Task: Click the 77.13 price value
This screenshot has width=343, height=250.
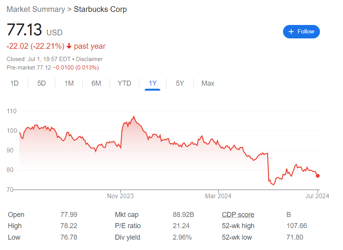Action: 24,30
